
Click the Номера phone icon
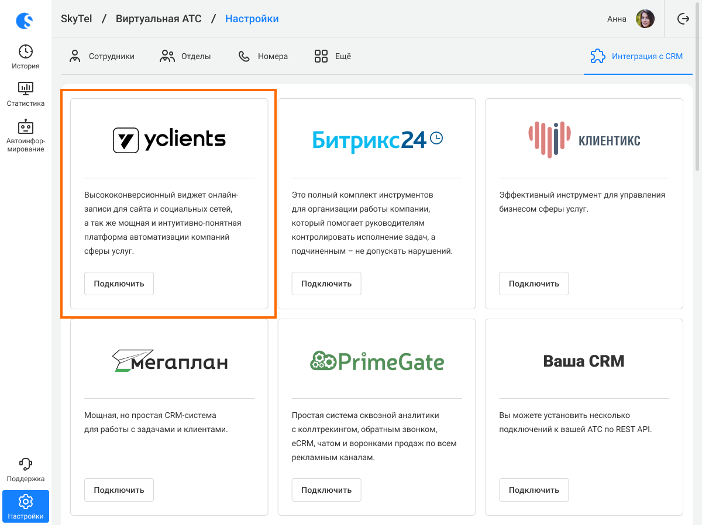pos(244,56)
